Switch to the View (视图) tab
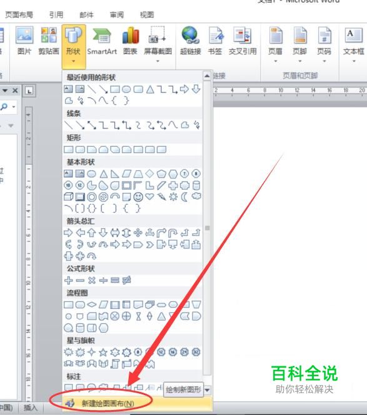Viewport: 367px width, 415px height. (x=147, y=14)
